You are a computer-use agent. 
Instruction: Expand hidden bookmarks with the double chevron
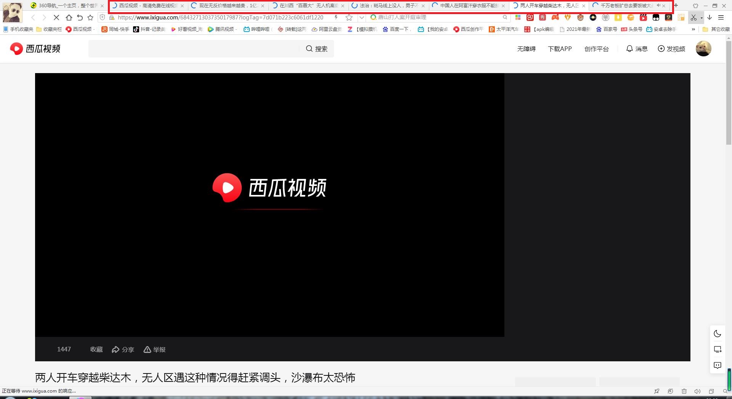pyautogui.click(x=693, y=29)
